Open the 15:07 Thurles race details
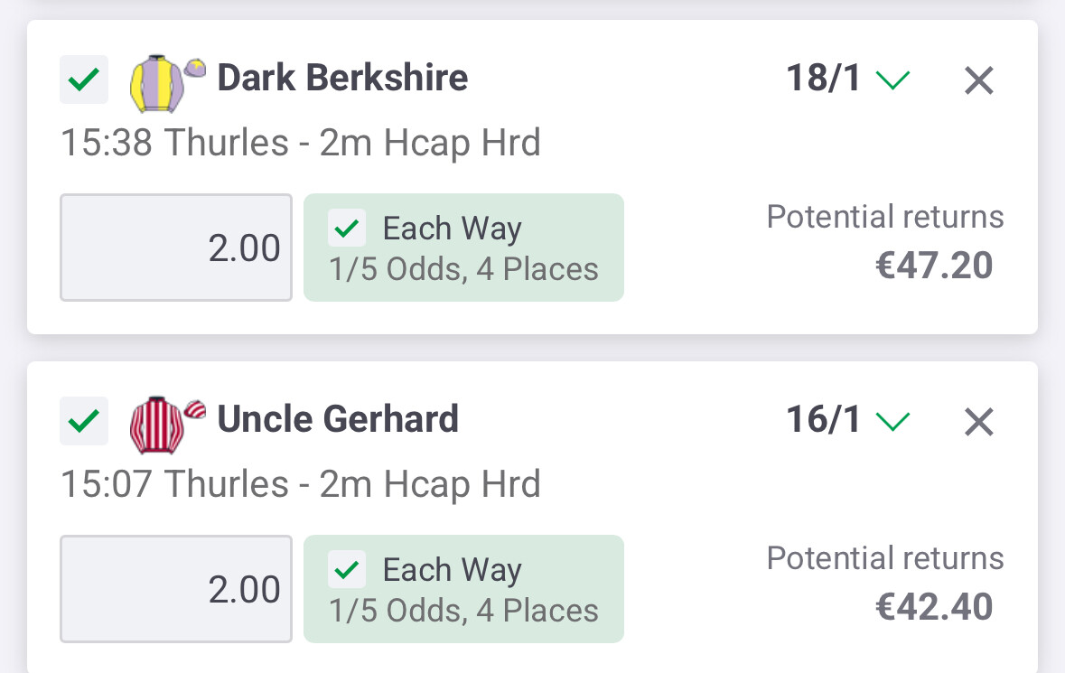This screenshot has height=673, width=1065. tap(300, 485)
